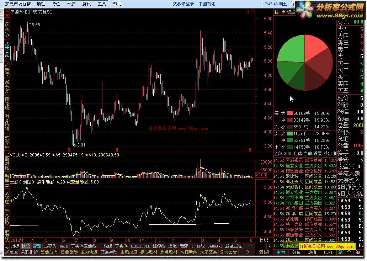The height and width of the screenshot is (261, 367).
Task: Select the 柱 view toggle above pie chart
Action: pos(276,12)
